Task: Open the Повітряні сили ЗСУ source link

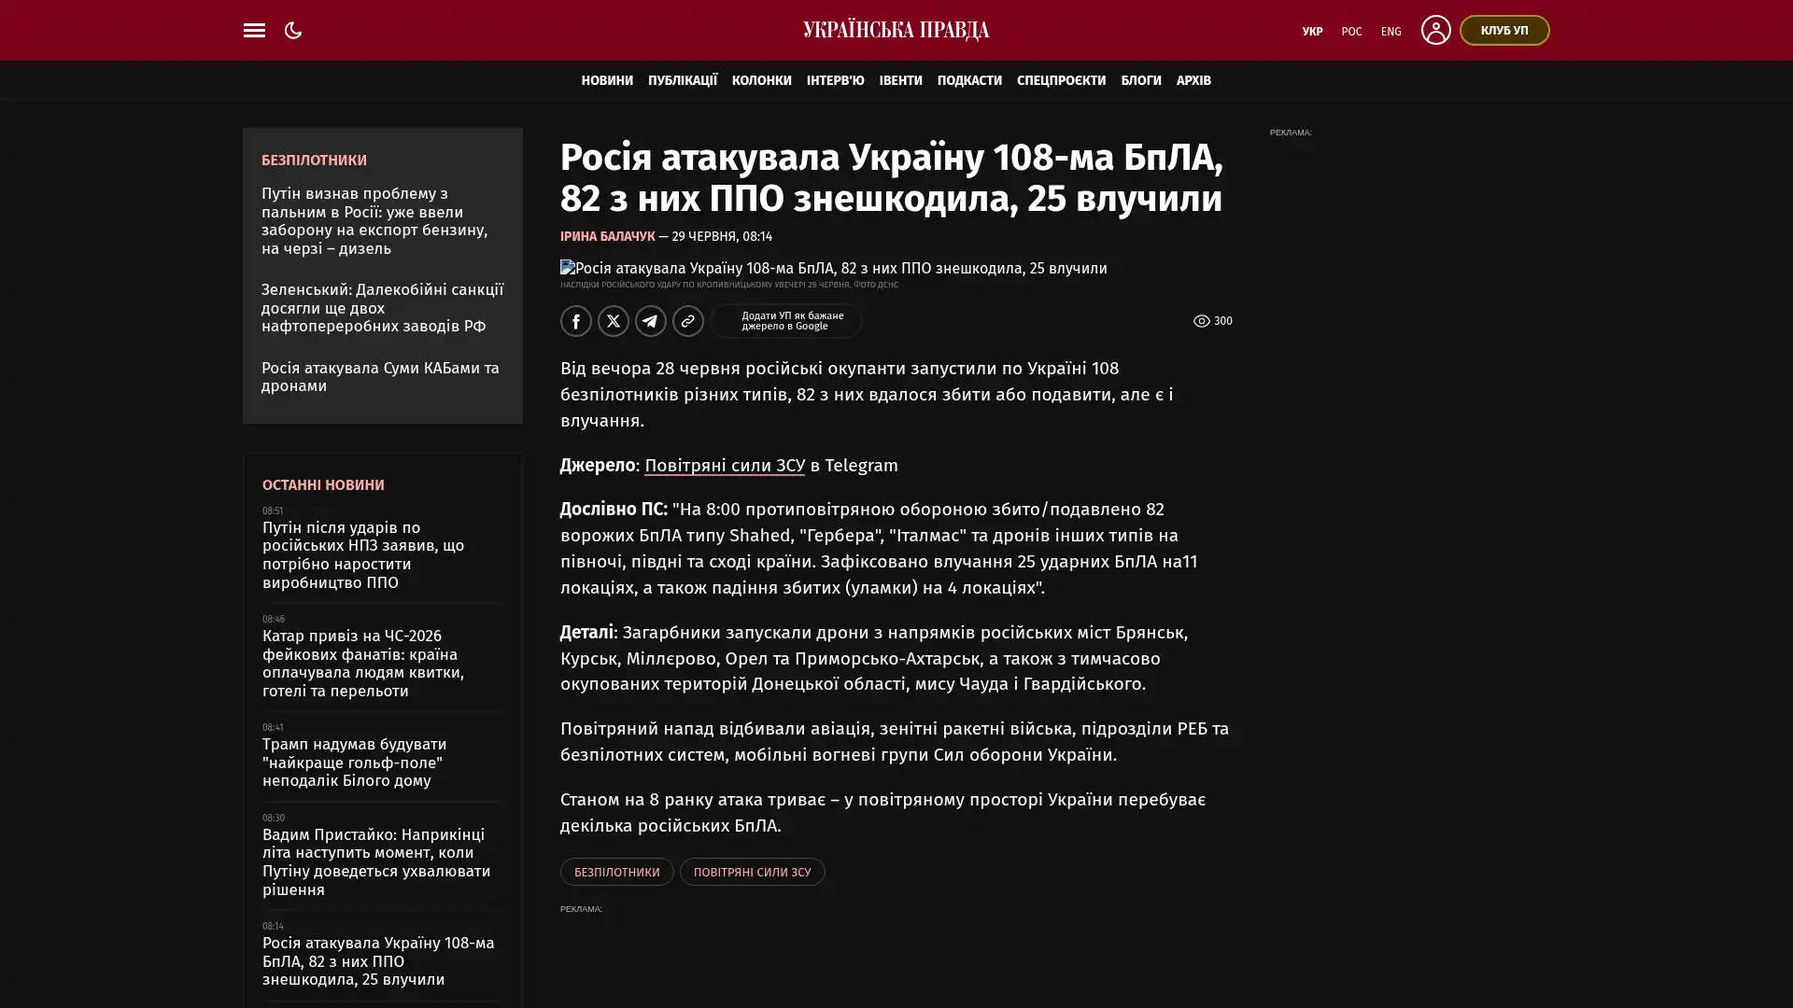Action: (725, 465)
